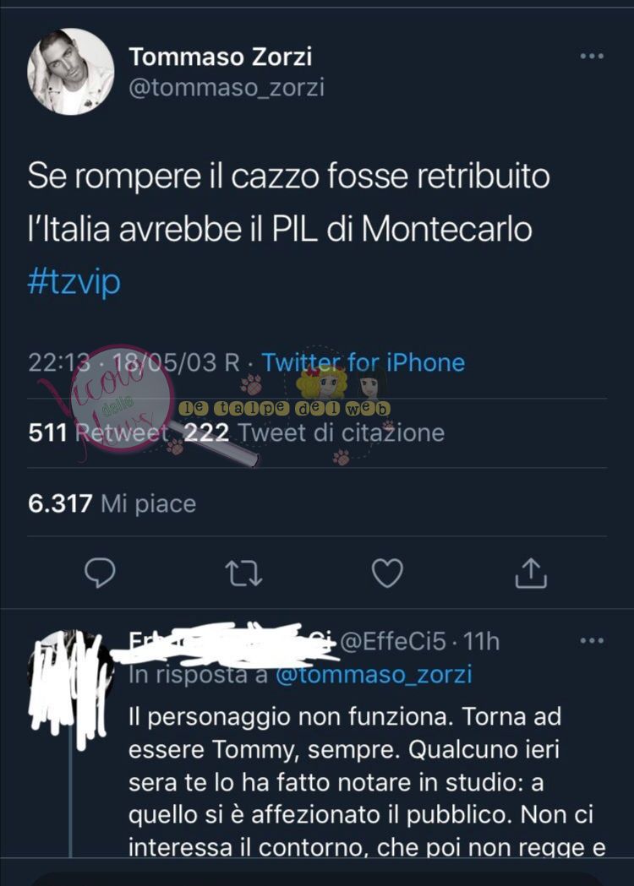View 222 Tweet di citazione
Viewport: 634px width, 886px height.
click(314, 432)
